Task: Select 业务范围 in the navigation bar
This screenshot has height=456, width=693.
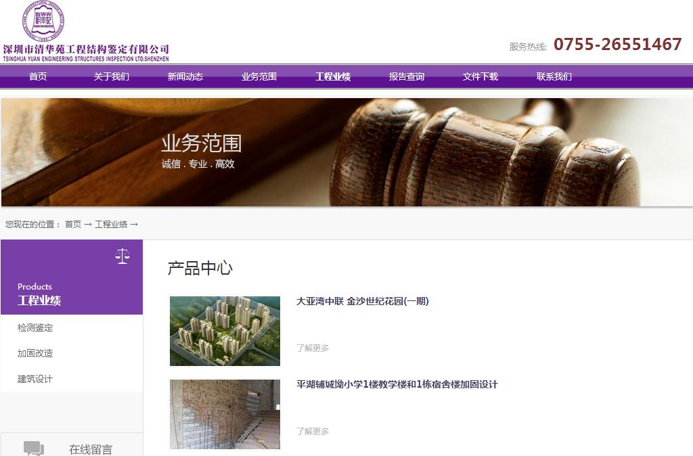Action: coord(259,76)
